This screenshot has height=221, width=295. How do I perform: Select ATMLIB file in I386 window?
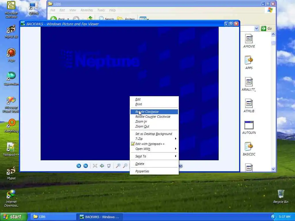(x=249, y=106)
